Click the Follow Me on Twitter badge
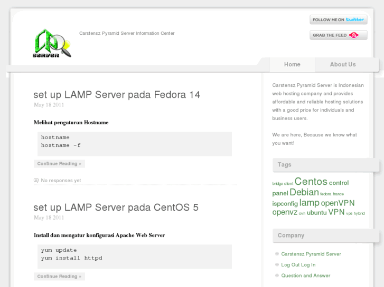384x287 pixels. coord(338,19)
